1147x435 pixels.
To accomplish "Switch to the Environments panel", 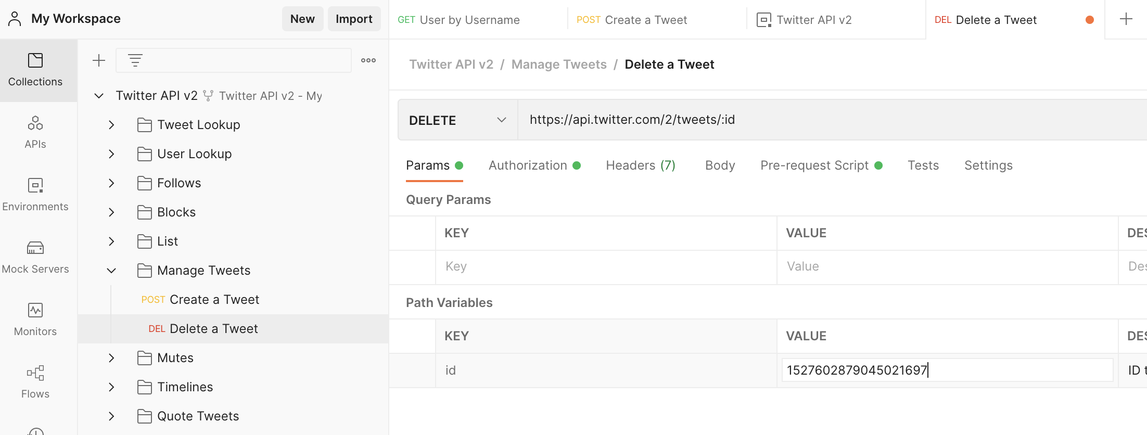I will 35,195.
